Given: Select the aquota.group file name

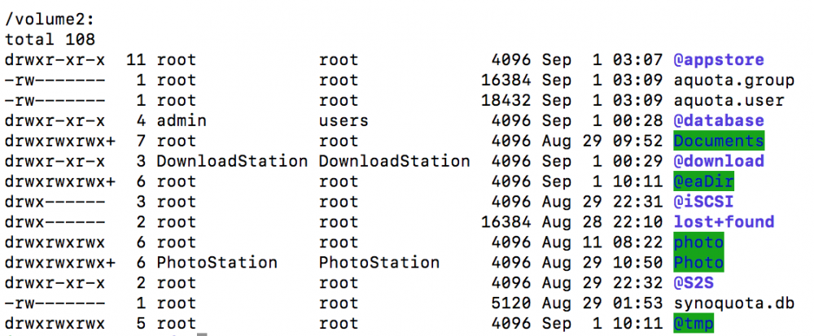Looking at the screenshot, I should (x=733, y=80).
